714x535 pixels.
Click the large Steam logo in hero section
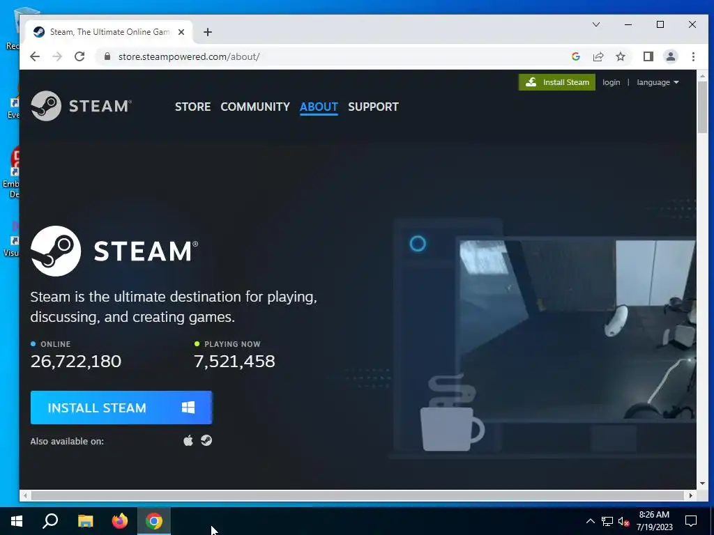point(114,251)
